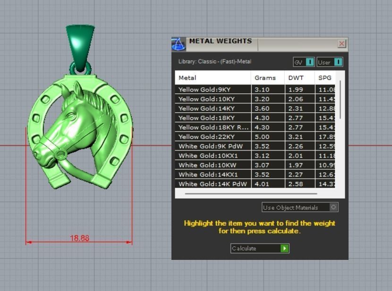
Task: Toggle the GV library switch
Action: [x=304, y=62]
